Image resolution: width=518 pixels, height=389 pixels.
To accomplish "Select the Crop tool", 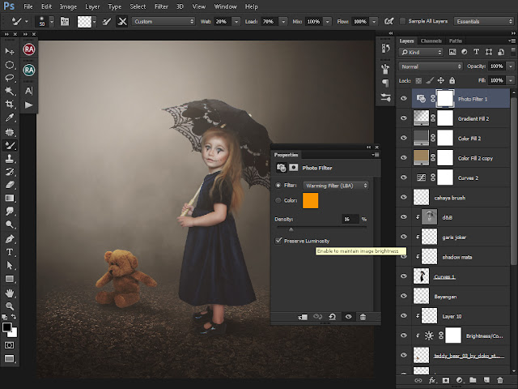I will [10, 105].
